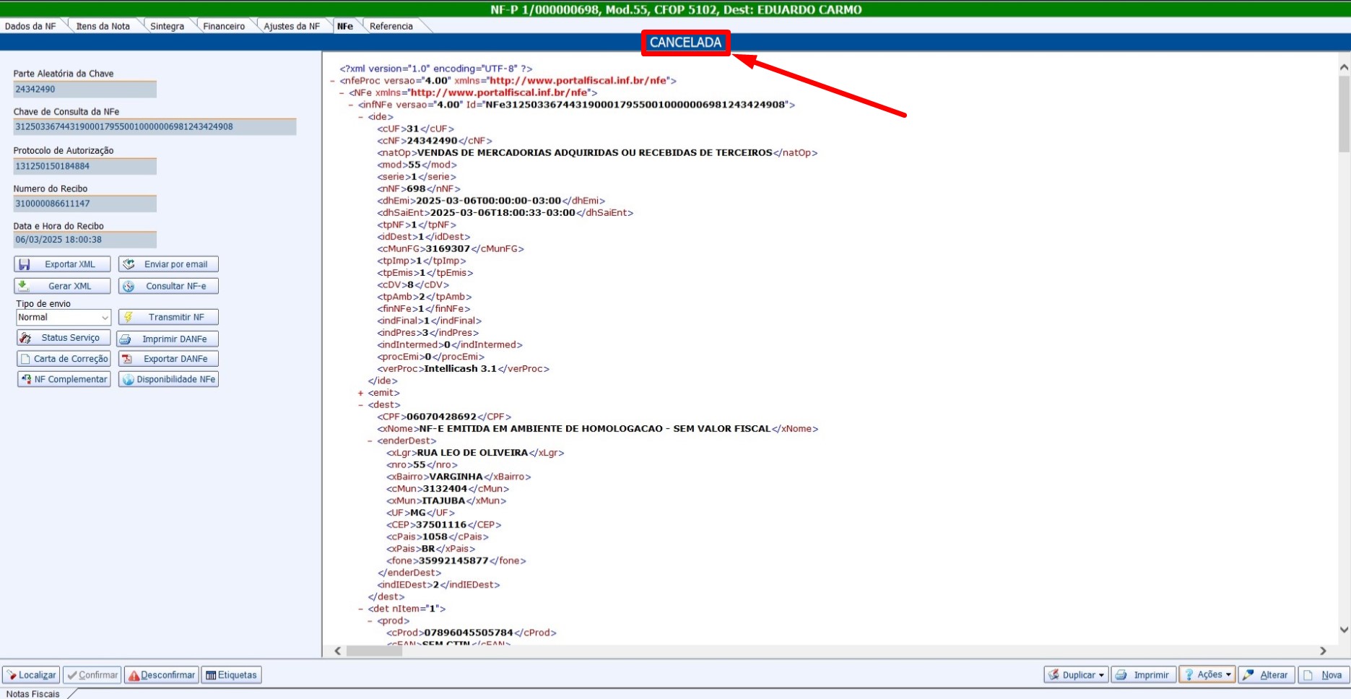Click Transmitir NF lightning button
Screen dimensions: 1351x699
point(168,317)
